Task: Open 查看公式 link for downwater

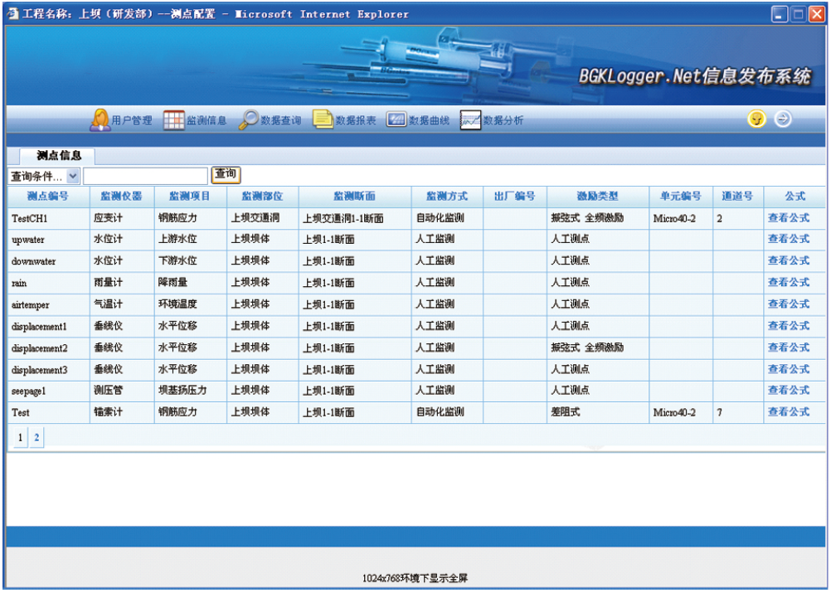Action: [789, 260]
